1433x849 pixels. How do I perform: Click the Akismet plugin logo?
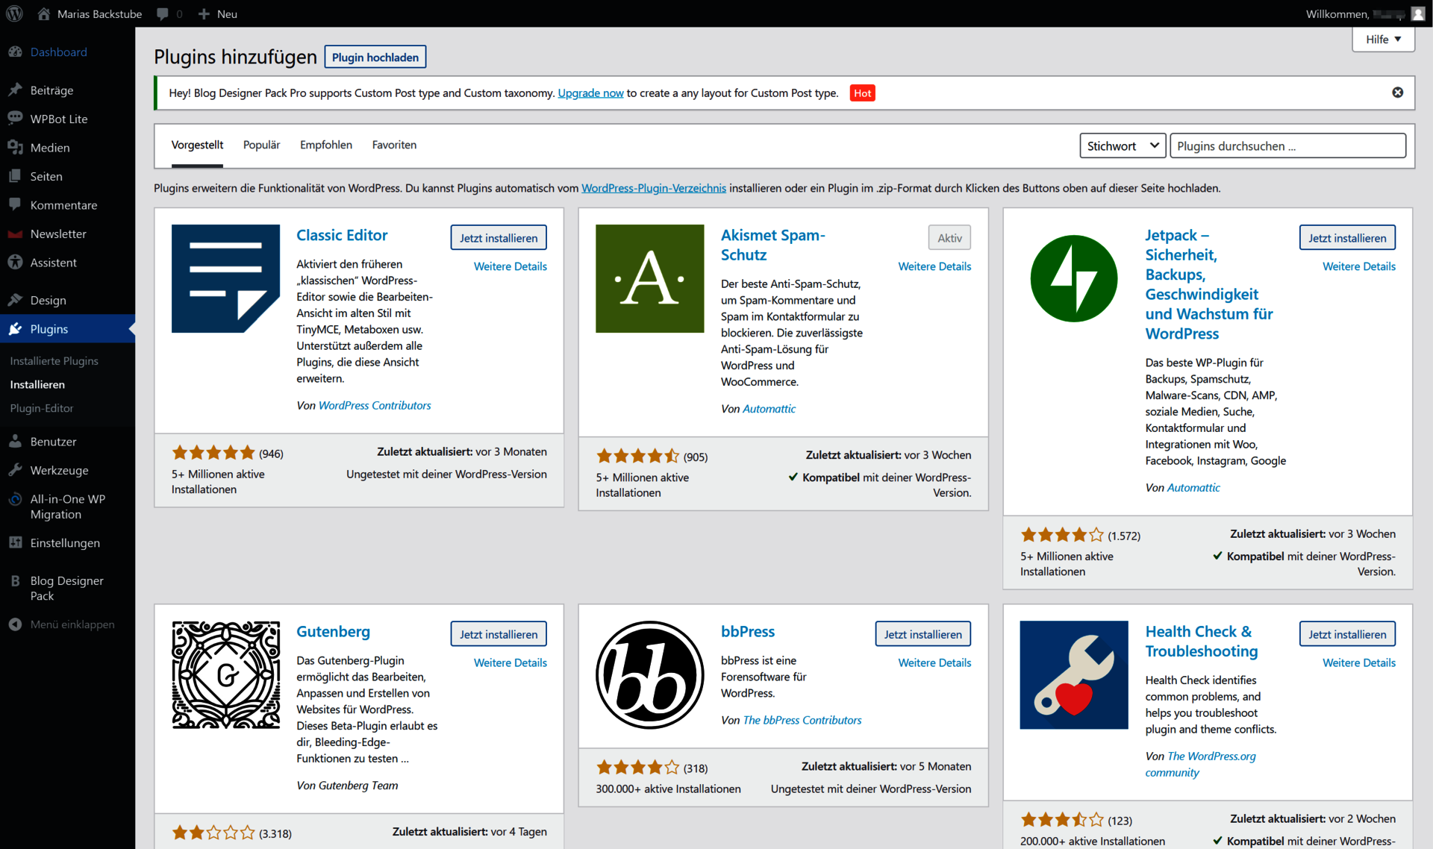(x=649, y=278)
